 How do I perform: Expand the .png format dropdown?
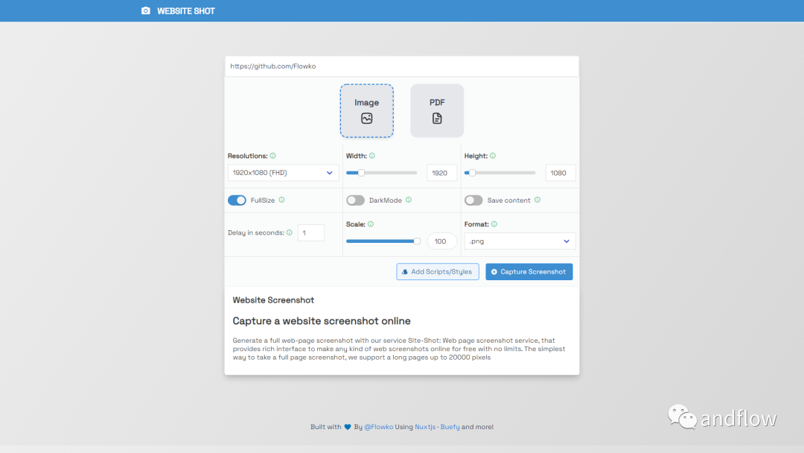(x=520, y=241)
